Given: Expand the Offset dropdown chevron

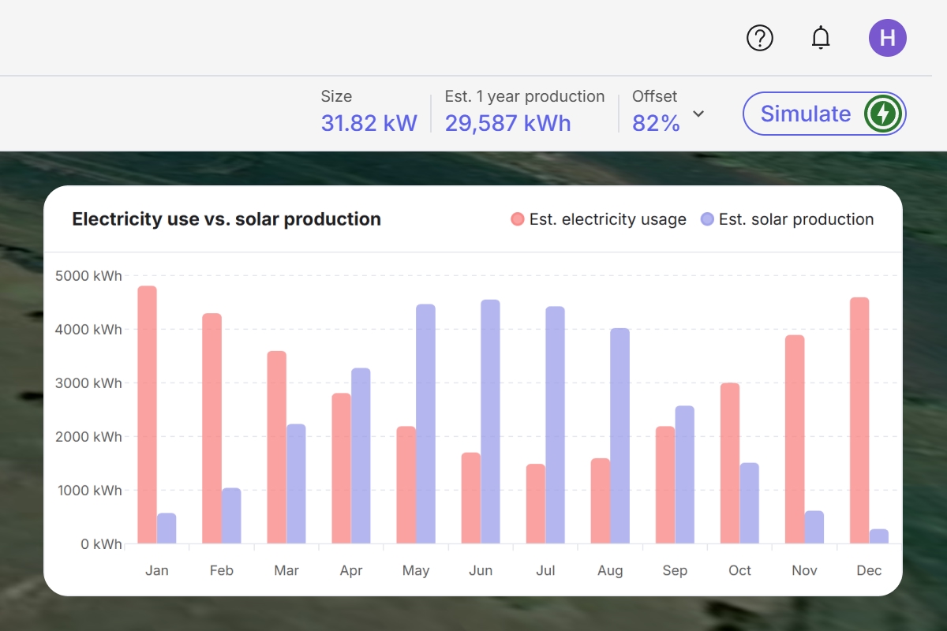Looking at the screenshot, I should [698, 114].
